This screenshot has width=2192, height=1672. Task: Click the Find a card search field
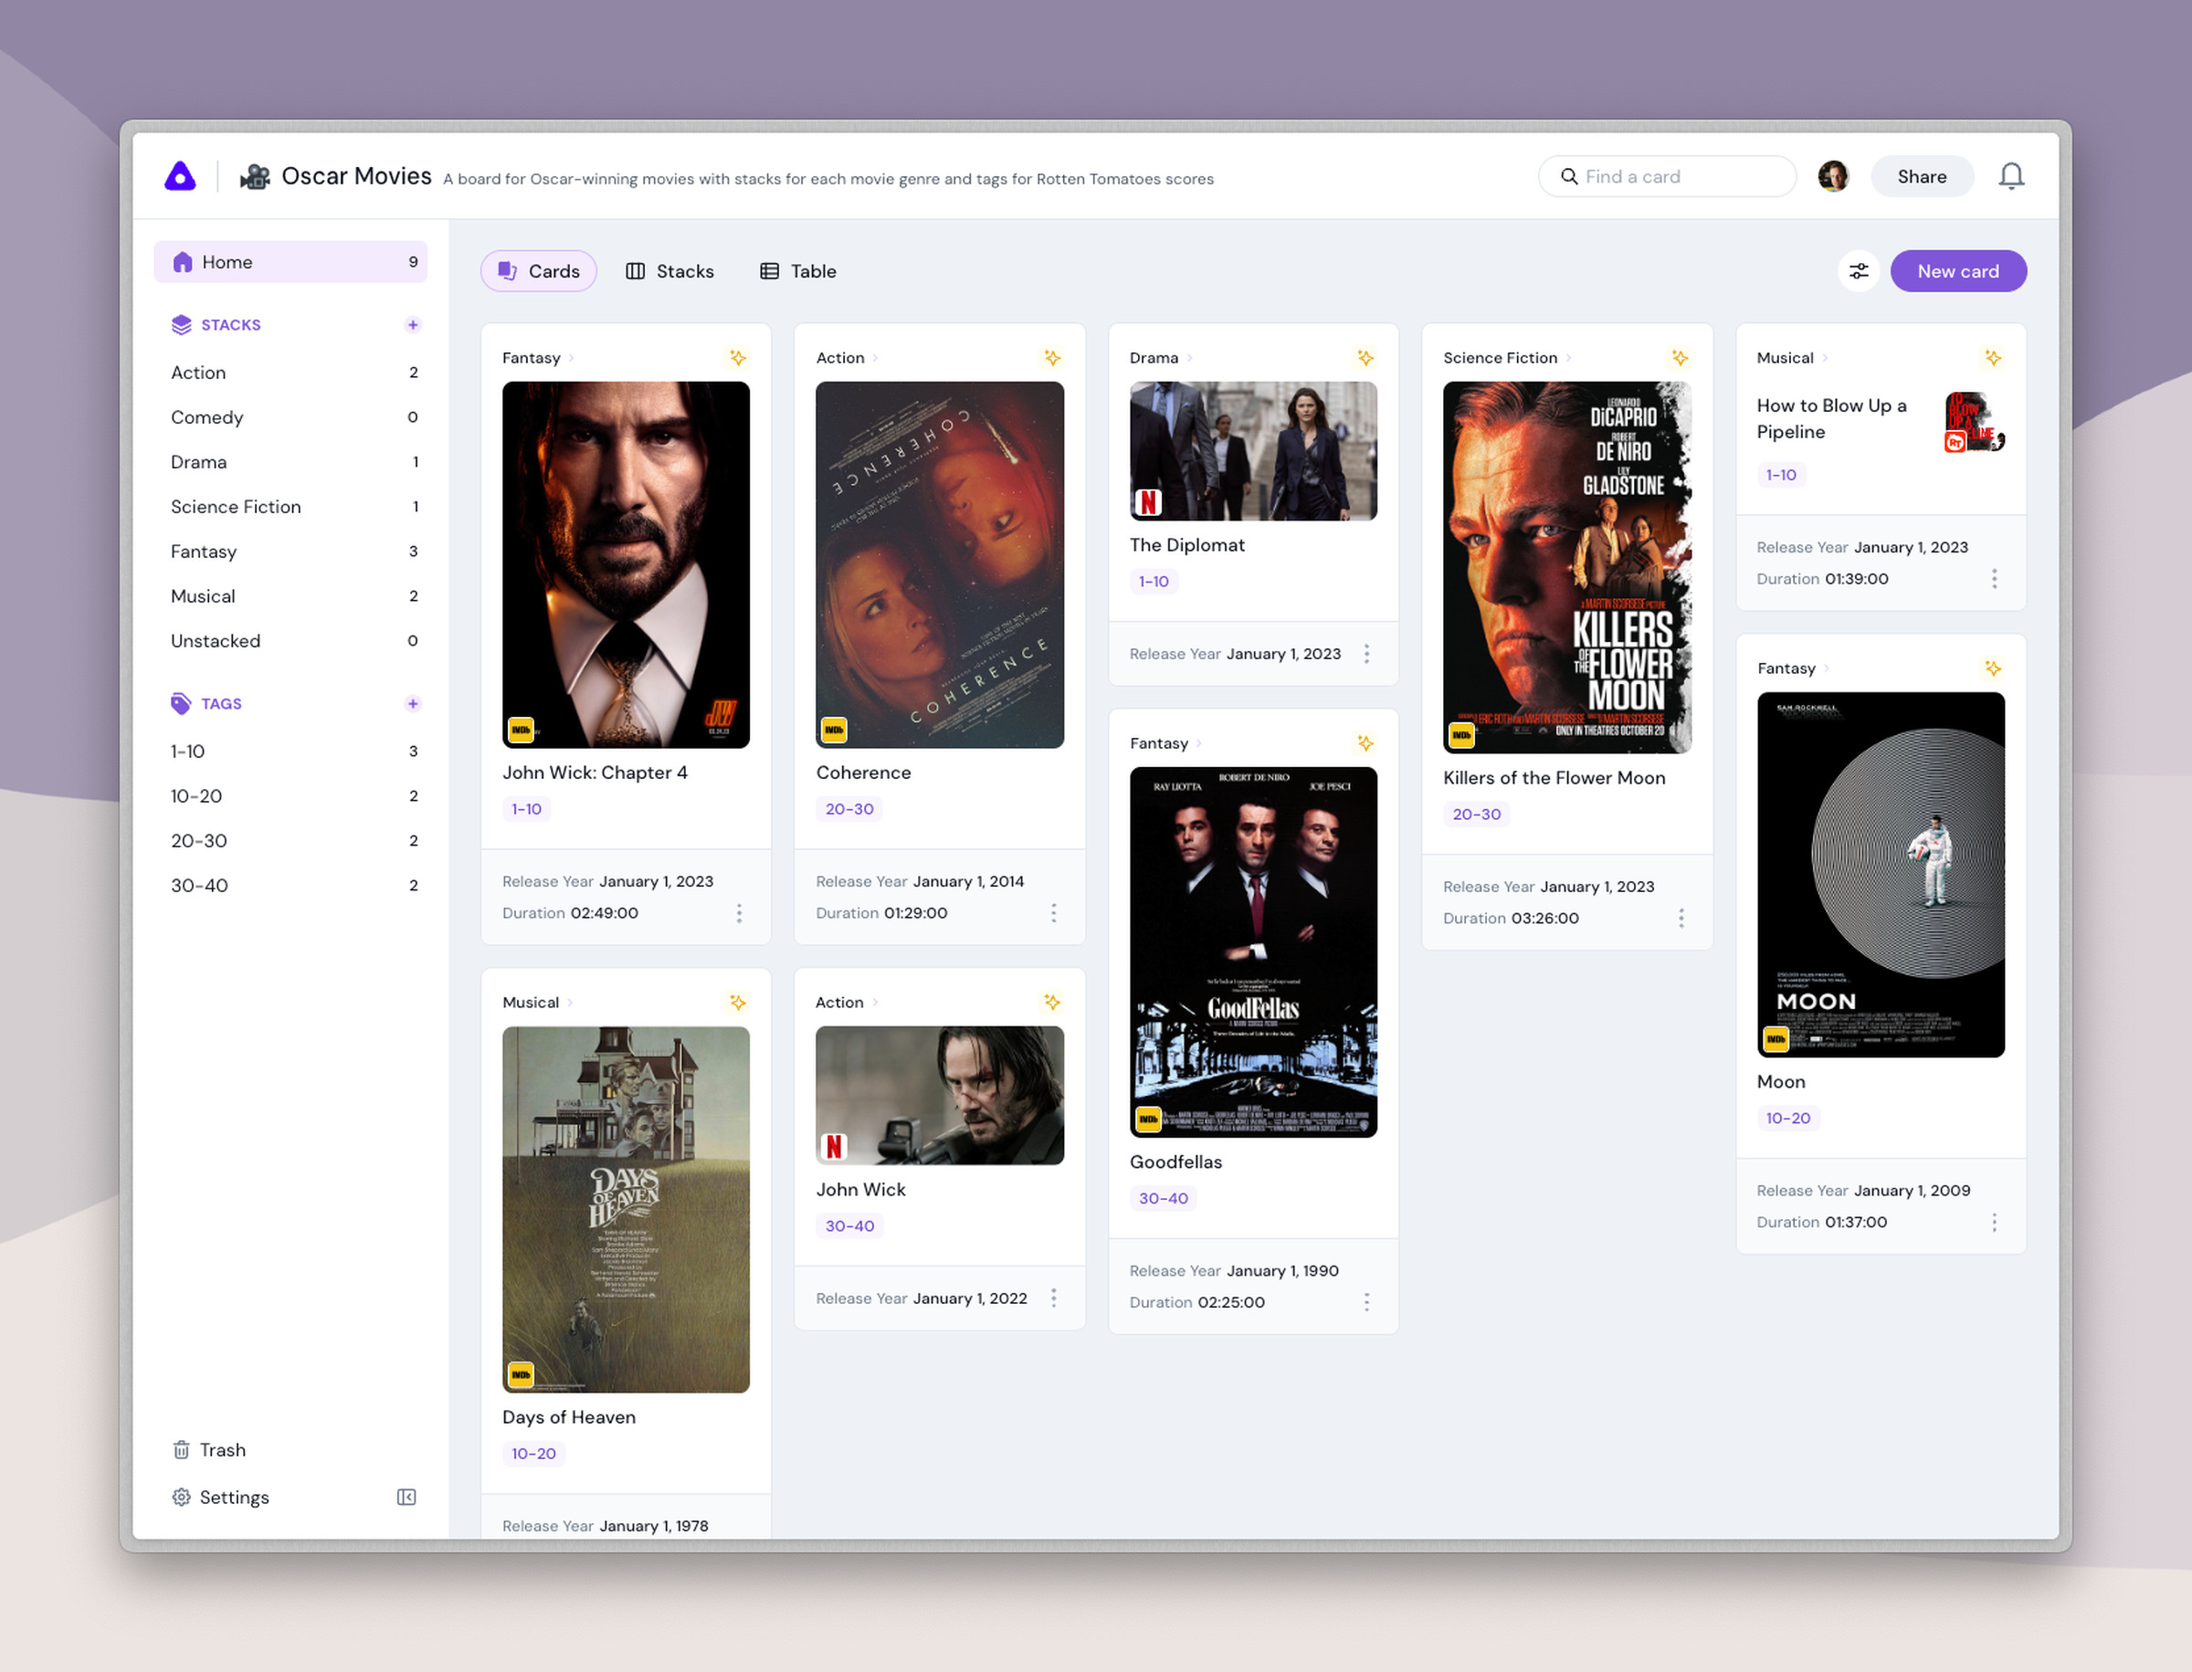click(x=1668, y=176)
